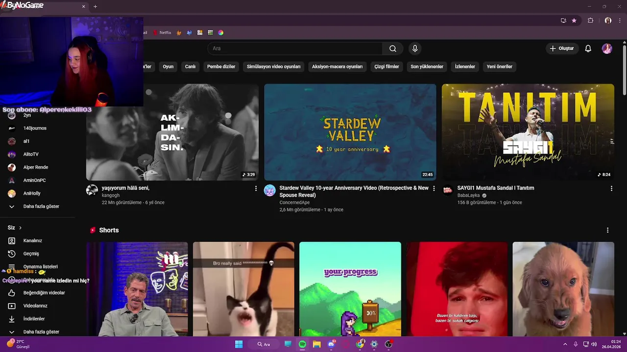Viewport: 627px width, 352px height.
Task: Open SAYGI1 Mustafa Sandal video thumbnail
Action: (528, 132)
